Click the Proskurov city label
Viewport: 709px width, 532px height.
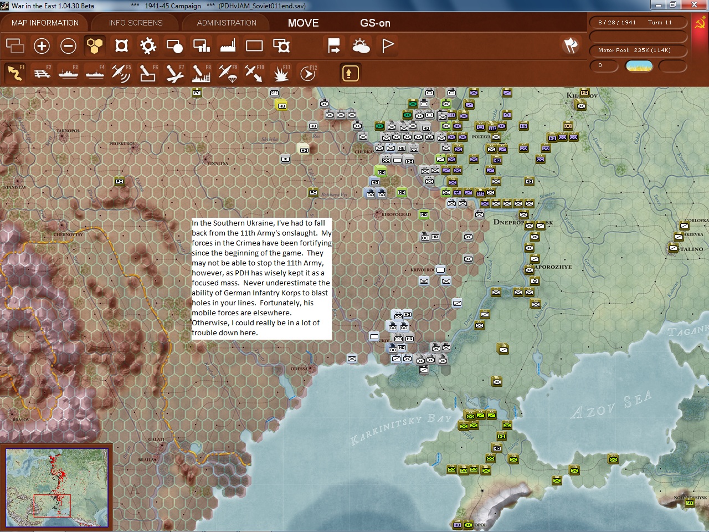pos(122,144)
